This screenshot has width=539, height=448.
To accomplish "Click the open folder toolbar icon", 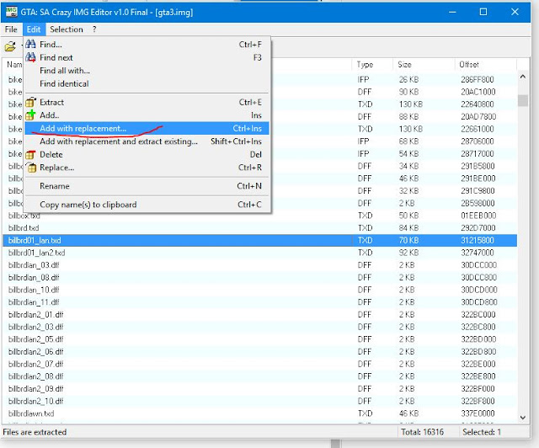I will (x=10, y=46).
